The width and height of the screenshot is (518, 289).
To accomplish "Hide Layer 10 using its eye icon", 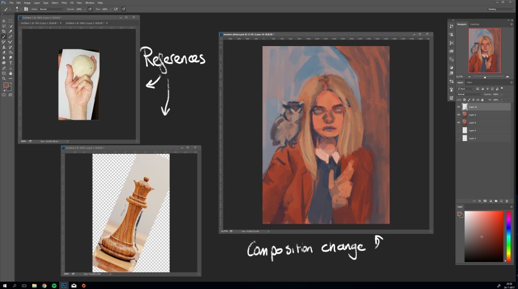I will 459,107.
